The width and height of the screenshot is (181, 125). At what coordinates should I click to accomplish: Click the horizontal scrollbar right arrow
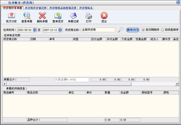pos(177,84)
